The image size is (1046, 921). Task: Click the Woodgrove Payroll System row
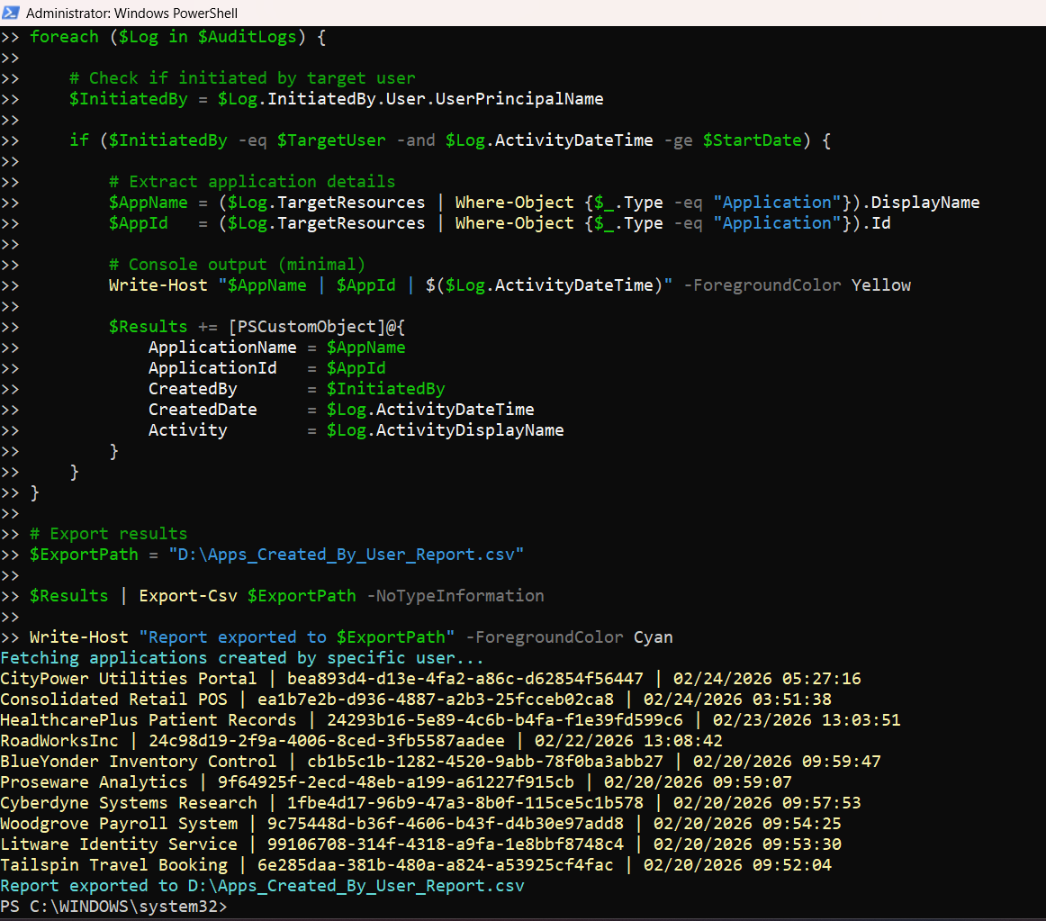coord(119,824)
